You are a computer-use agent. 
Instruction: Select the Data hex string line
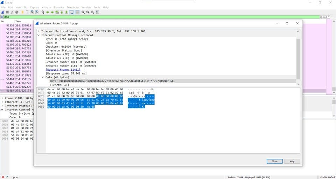pyautogui.click(x=112, y=81)
